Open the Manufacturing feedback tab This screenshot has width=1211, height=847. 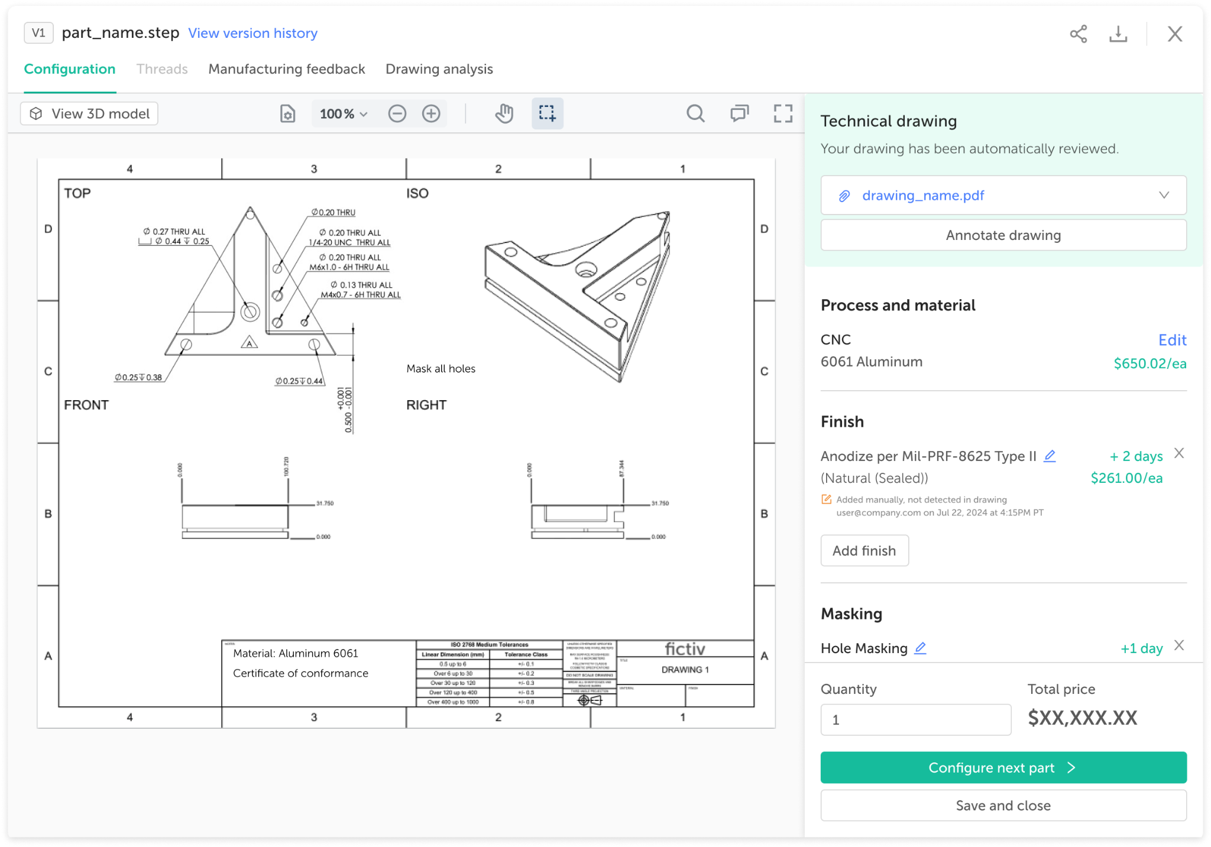click(287, 69)
